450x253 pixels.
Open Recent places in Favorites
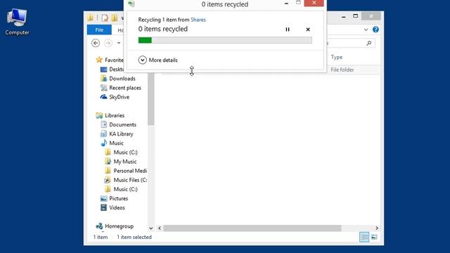point(121,88)
